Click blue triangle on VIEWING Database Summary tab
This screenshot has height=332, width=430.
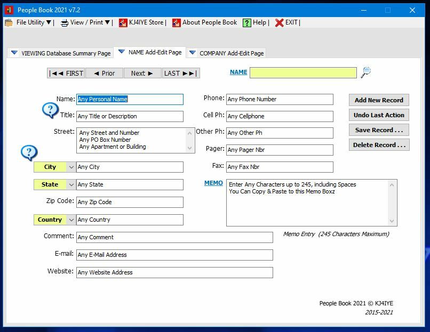tap(14, 52)
